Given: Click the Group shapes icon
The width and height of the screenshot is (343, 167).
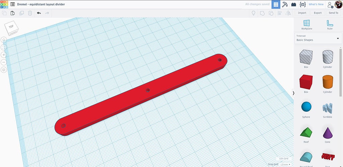Looking at the screenshot, I should pos(262,13).
